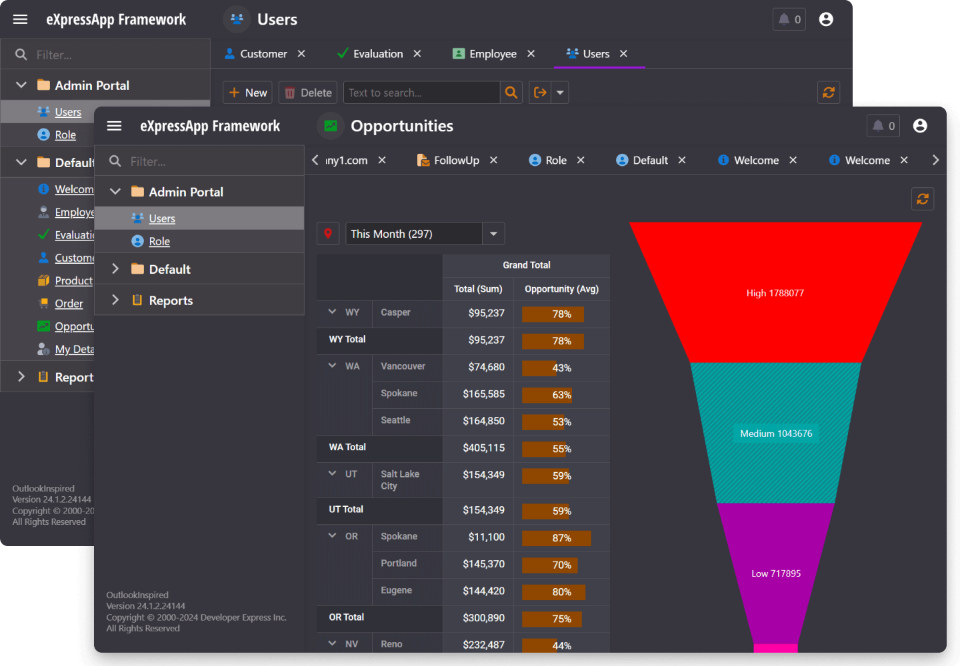This screenshot has height=666, width=960.
Task: Click the New button
Action: click(x=247, y=92)
